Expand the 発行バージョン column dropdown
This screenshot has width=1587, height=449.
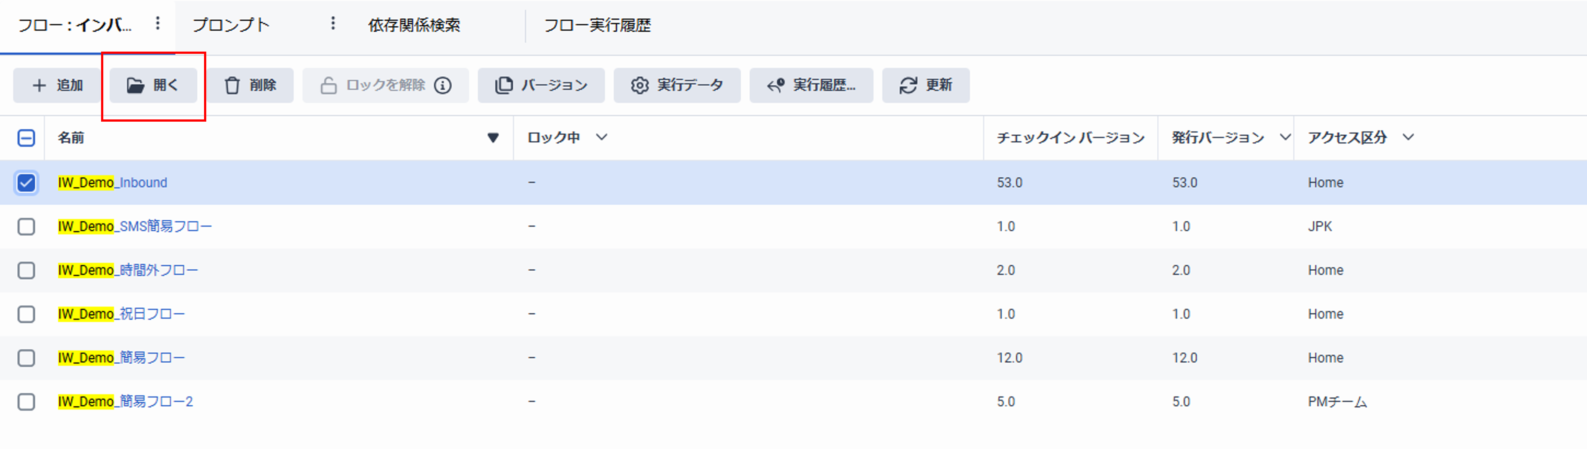pos(1285,137)
